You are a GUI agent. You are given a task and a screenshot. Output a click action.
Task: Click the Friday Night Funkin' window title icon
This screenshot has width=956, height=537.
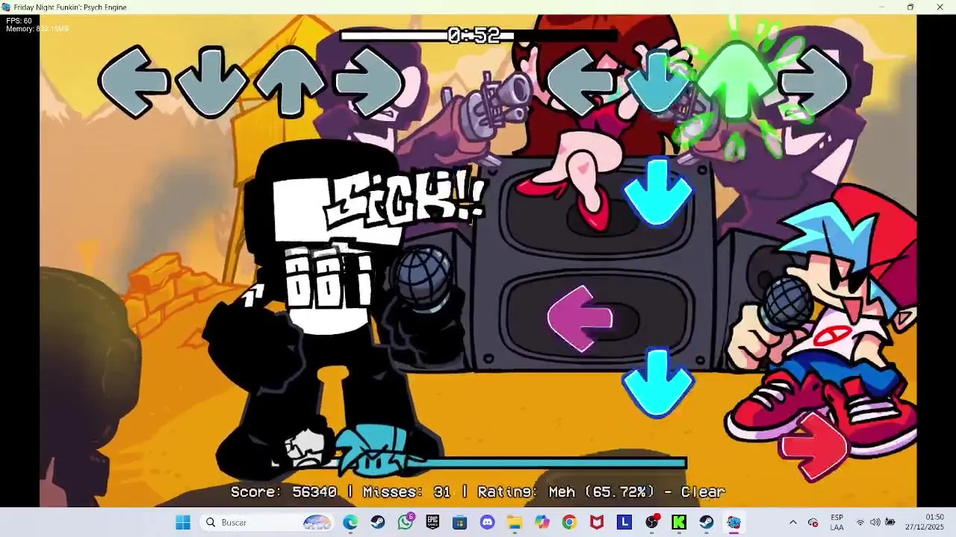[6, 7]
